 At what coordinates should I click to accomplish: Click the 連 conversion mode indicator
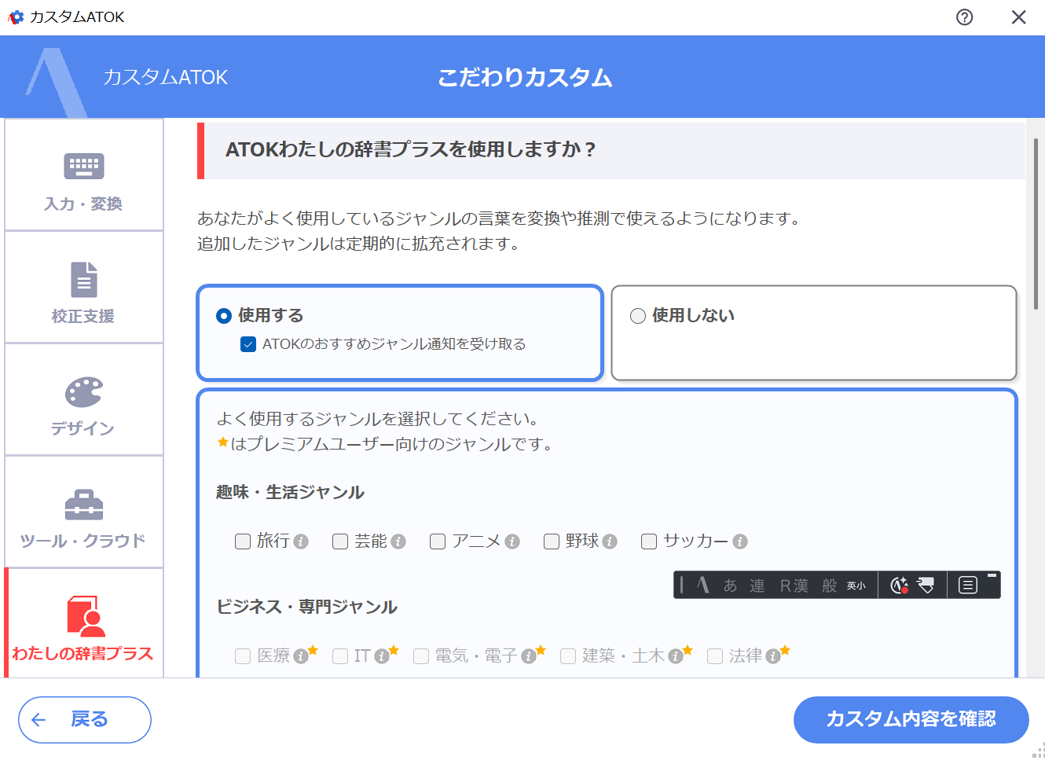(757, 586)
